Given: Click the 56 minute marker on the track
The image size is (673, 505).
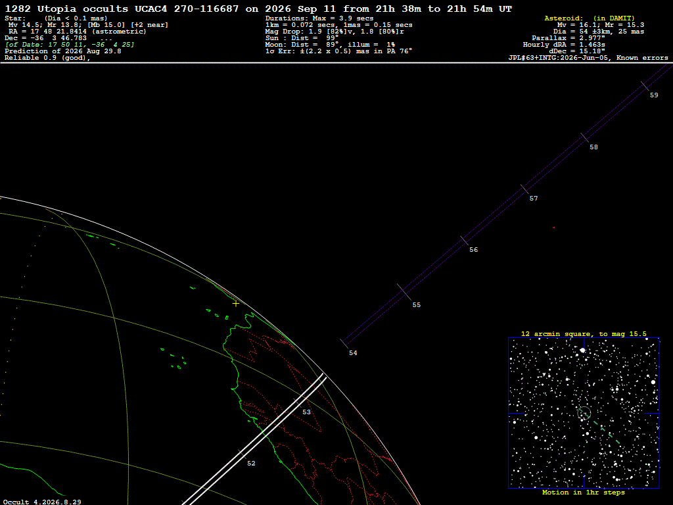Looking at the screenshot, I should tap(465, 241).
